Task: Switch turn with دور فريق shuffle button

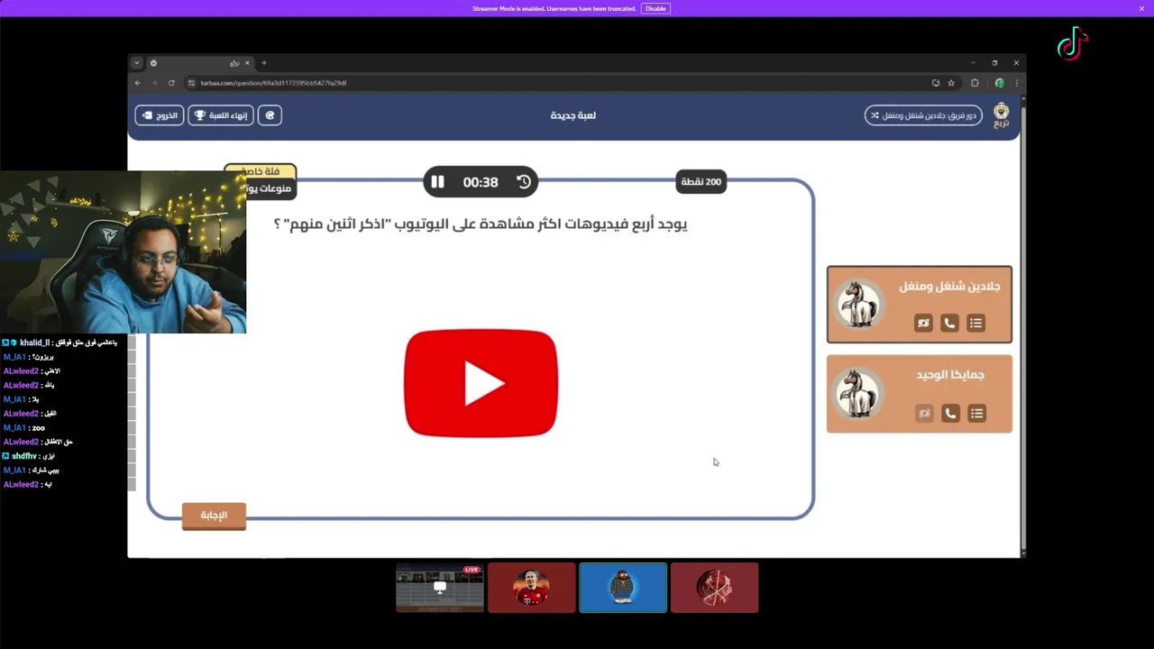Action: pos(923,115)
